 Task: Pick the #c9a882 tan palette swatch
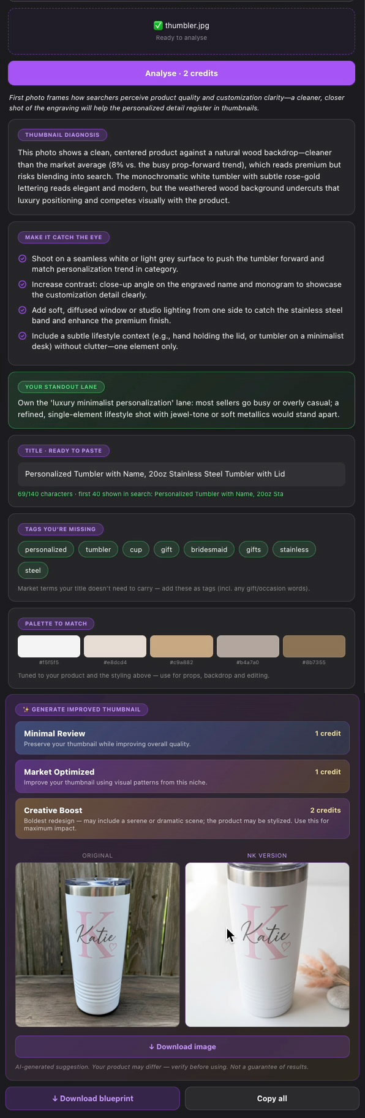pyautogui.click(x=181, y=646)
